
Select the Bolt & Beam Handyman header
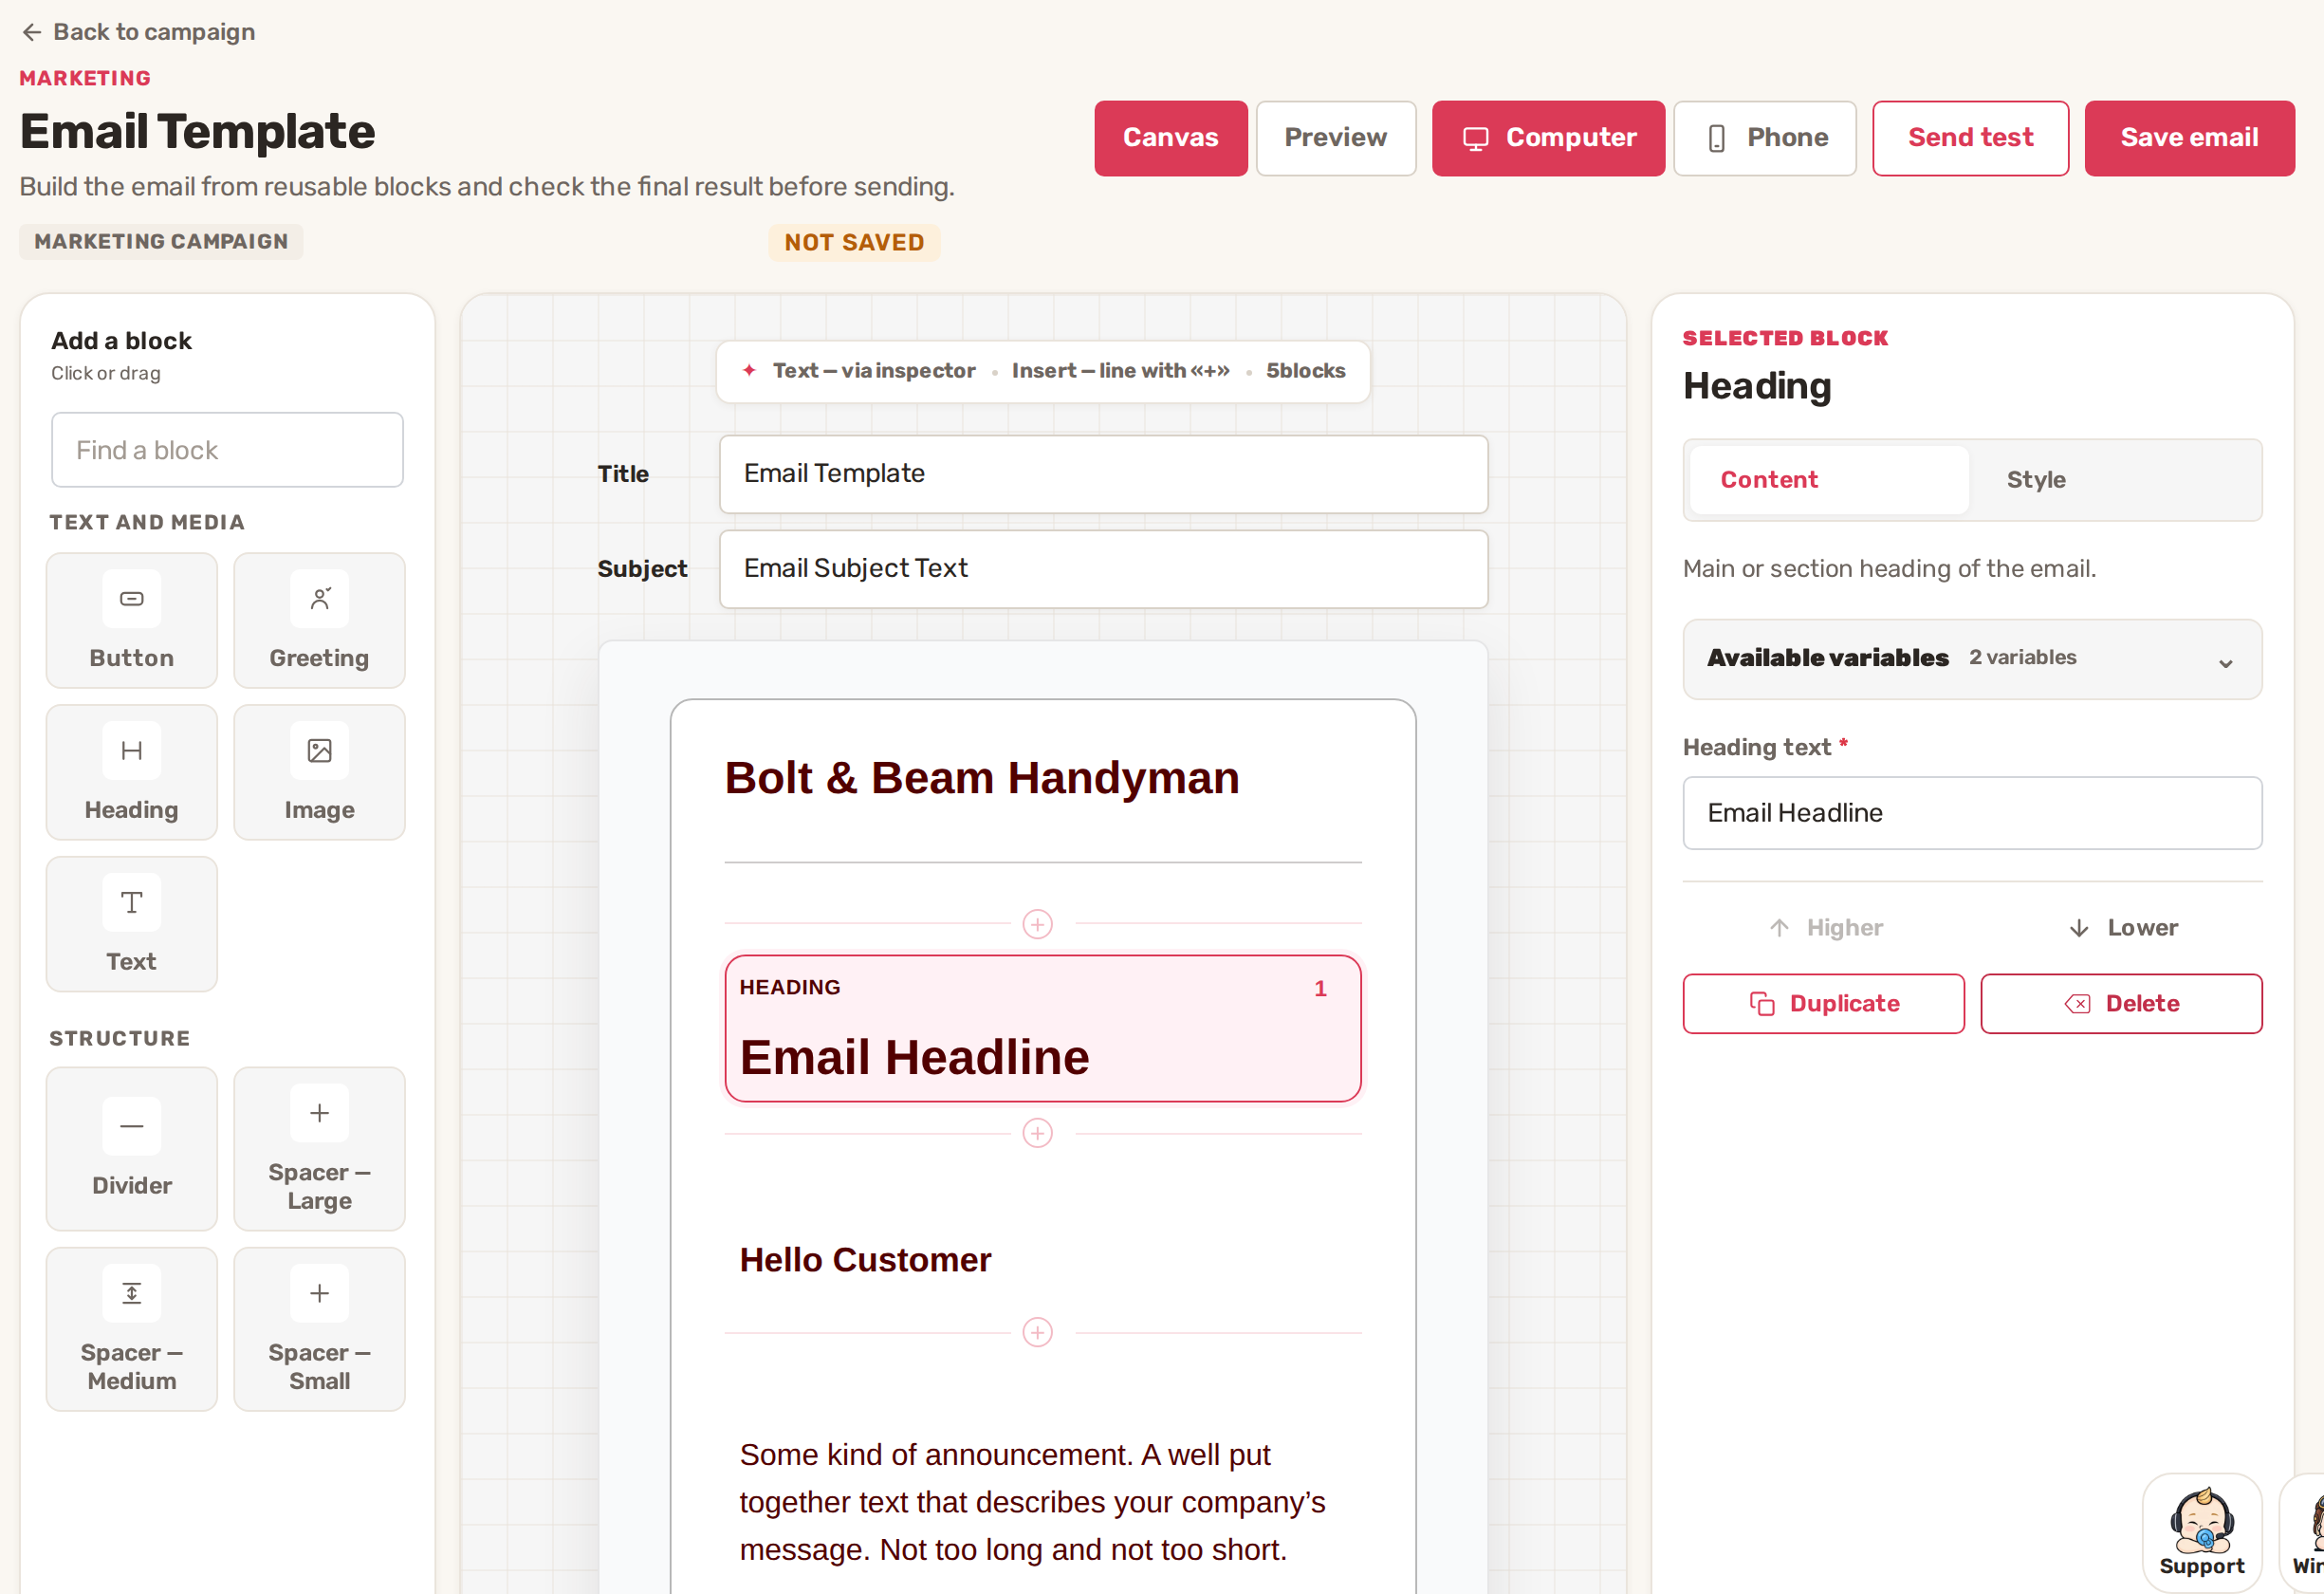pyautogui.click(x=981, y=778)
